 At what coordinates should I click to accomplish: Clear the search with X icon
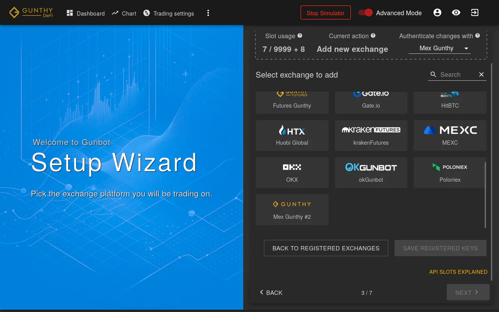click(481, 74)
